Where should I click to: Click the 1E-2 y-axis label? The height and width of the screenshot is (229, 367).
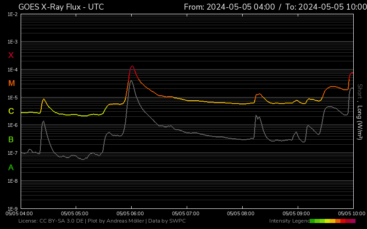[13, 14]
